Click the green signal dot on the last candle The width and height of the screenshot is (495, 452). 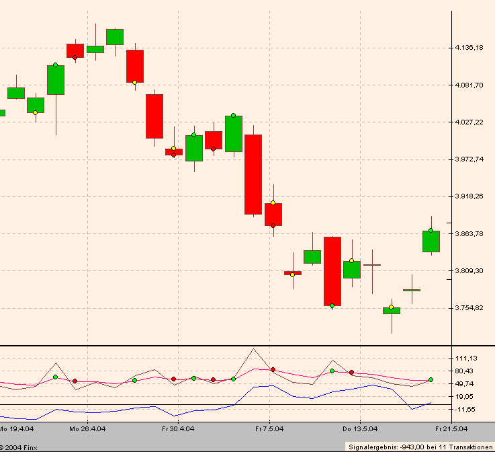click(431, 231)
